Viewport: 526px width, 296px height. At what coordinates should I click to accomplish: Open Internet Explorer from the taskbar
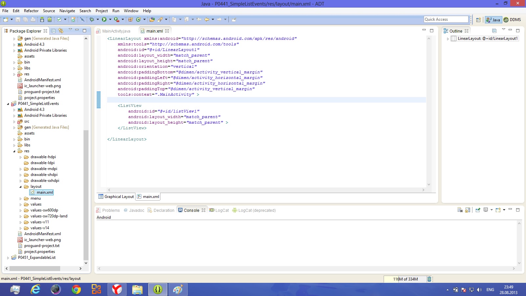point(35,289)
